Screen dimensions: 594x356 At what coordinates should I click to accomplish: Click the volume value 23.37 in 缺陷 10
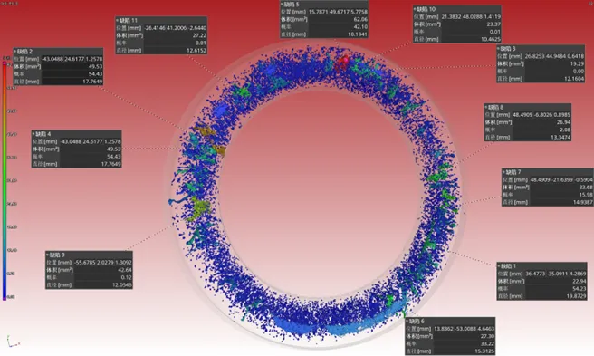pos(493,24)
